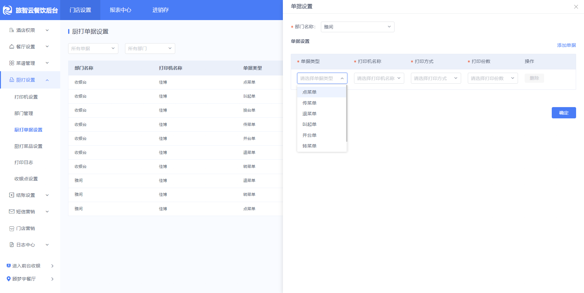The height and width of the screenshot is (293, 584).
Task: Switch to the 门店设置 tab
Action: 80,10
